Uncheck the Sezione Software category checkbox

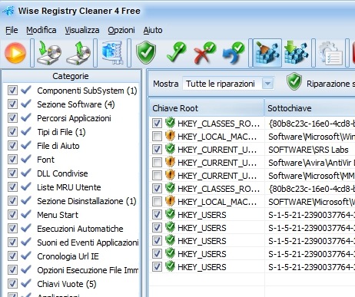[x=12, y=104]
